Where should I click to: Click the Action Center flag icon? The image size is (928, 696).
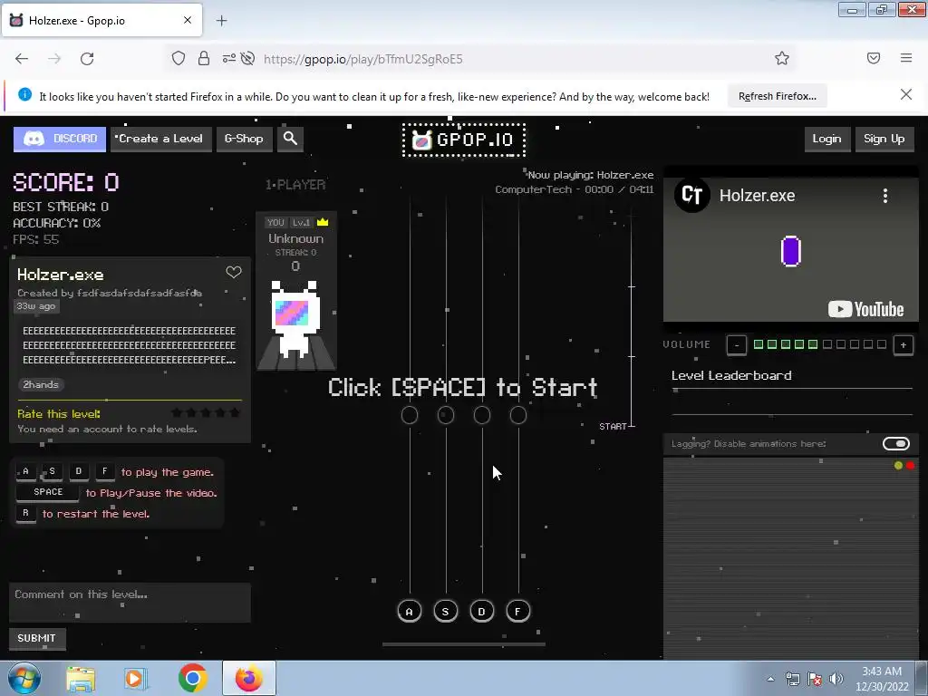click(815, 679)
